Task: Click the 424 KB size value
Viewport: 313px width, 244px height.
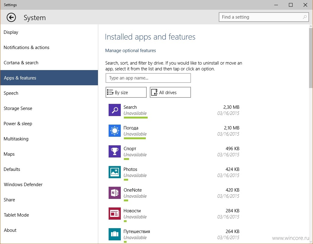Action: click(x=232, y=169)
